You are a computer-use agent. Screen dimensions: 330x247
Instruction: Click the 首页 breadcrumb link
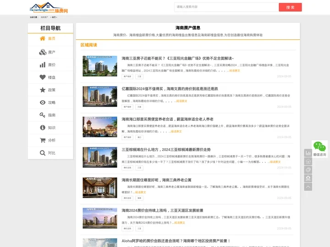54,17
